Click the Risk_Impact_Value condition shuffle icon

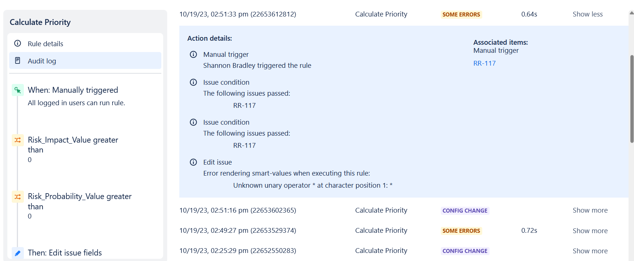pos(18,140)
